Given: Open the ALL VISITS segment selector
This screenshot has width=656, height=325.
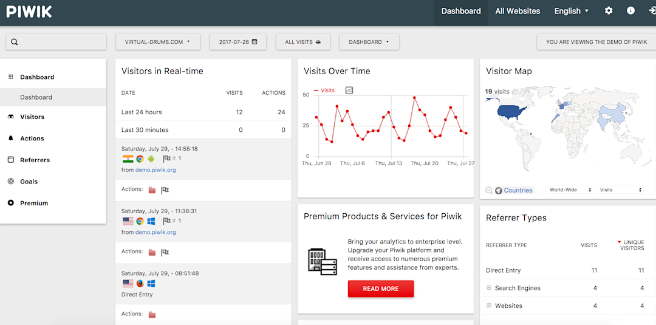Looking at the screenshot, I should (303, 42).
